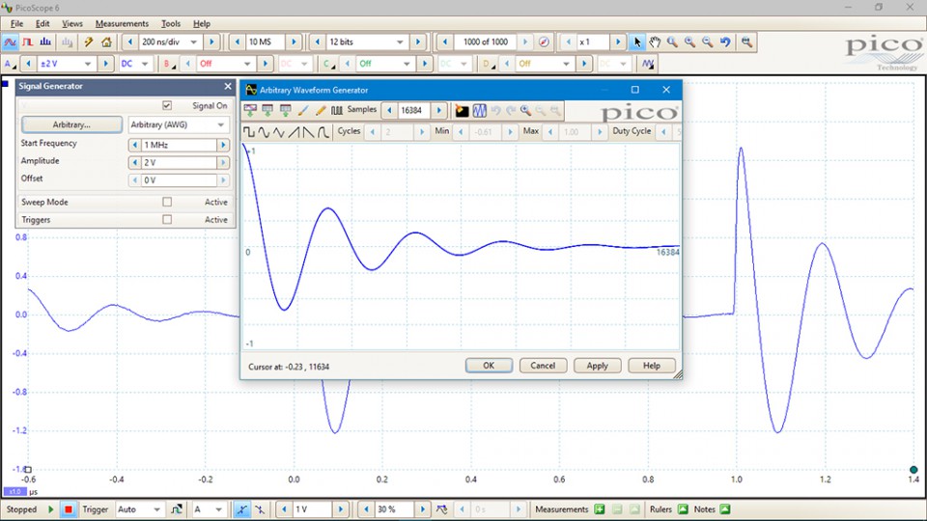The image size is (927, 521).
Task: Select the hand pan tool
Action: click(x=655, y=42)
